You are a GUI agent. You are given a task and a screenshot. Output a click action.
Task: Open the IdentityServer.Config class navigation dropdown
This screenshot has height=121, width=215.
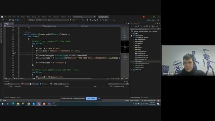[x=62, y=26]
